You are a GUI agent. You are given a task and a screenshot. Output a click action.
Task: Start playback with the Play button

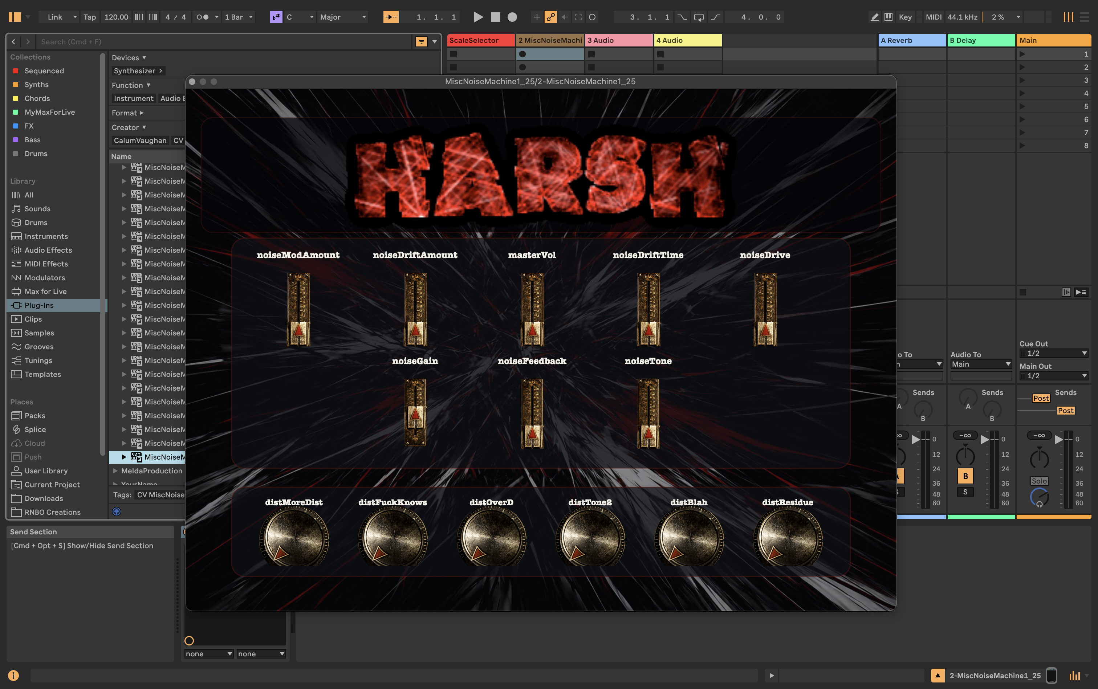478,17
